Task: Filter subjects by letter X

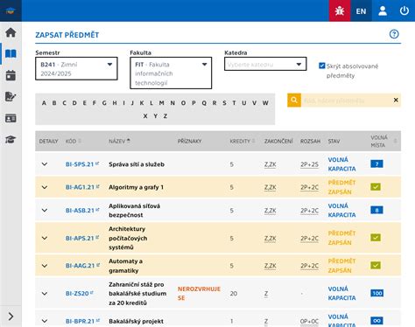Action: 145,116
